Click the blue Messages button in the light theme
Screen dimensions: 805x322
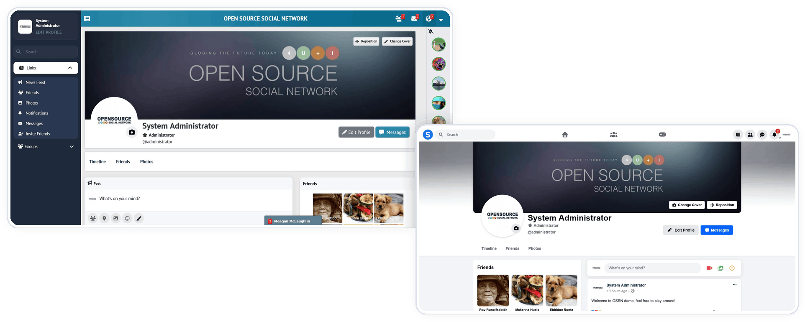(717, 230)
